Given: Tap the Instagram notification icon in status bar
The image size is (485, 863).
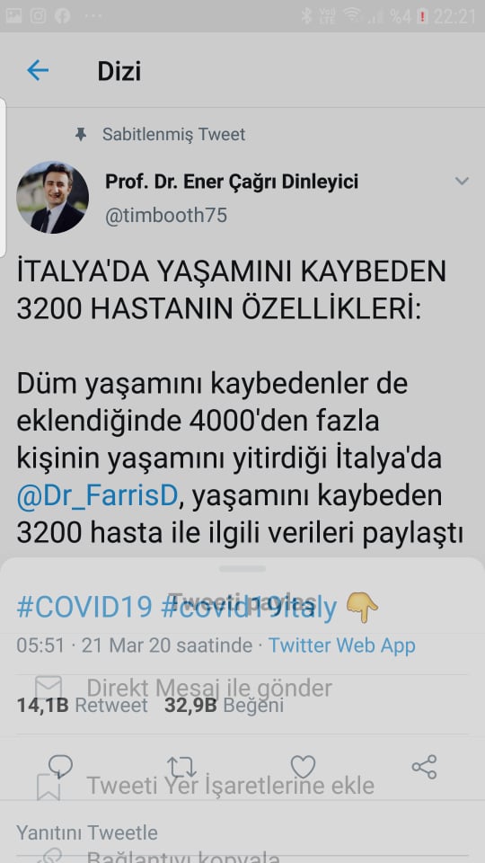Looking at the screenshot, I should coord(38,16).
